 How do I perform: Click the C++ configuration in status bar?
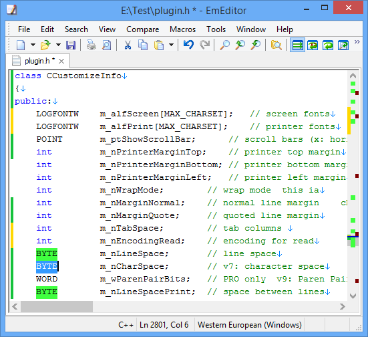click(126, 325)
